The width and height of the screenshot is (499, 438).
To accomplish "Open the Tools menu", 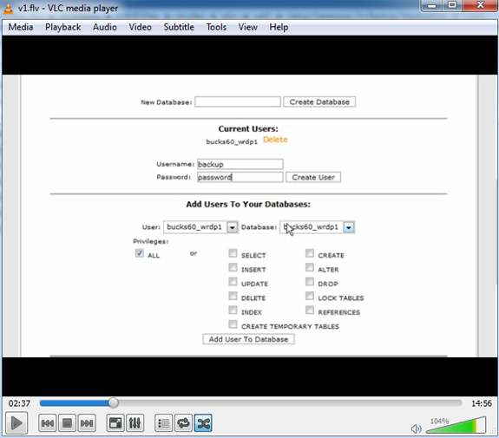I will [216, 27].
